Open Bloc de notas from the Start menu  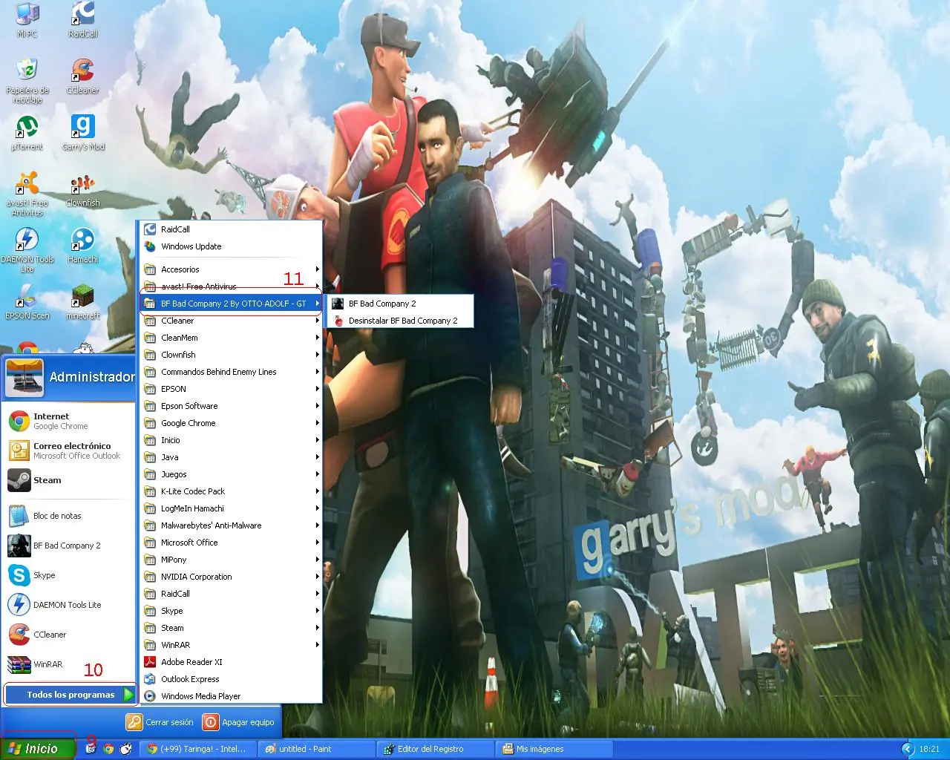pyautogui.click(x=69, y=516)
